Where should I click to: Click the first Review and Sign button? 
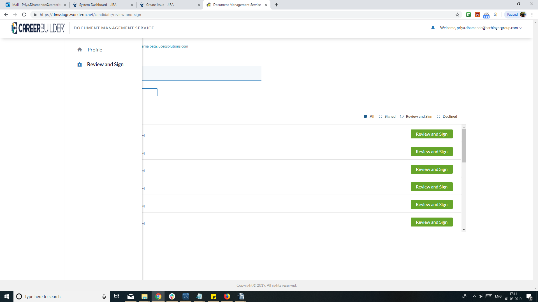[x=432, y=134]
